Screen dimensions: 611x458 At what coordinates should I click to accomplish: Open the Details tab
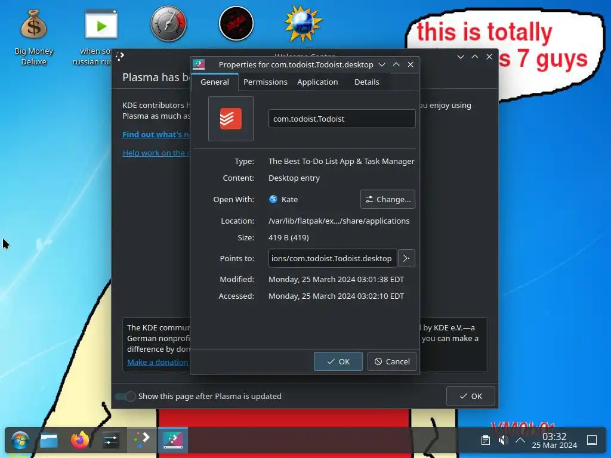(367, 82)
